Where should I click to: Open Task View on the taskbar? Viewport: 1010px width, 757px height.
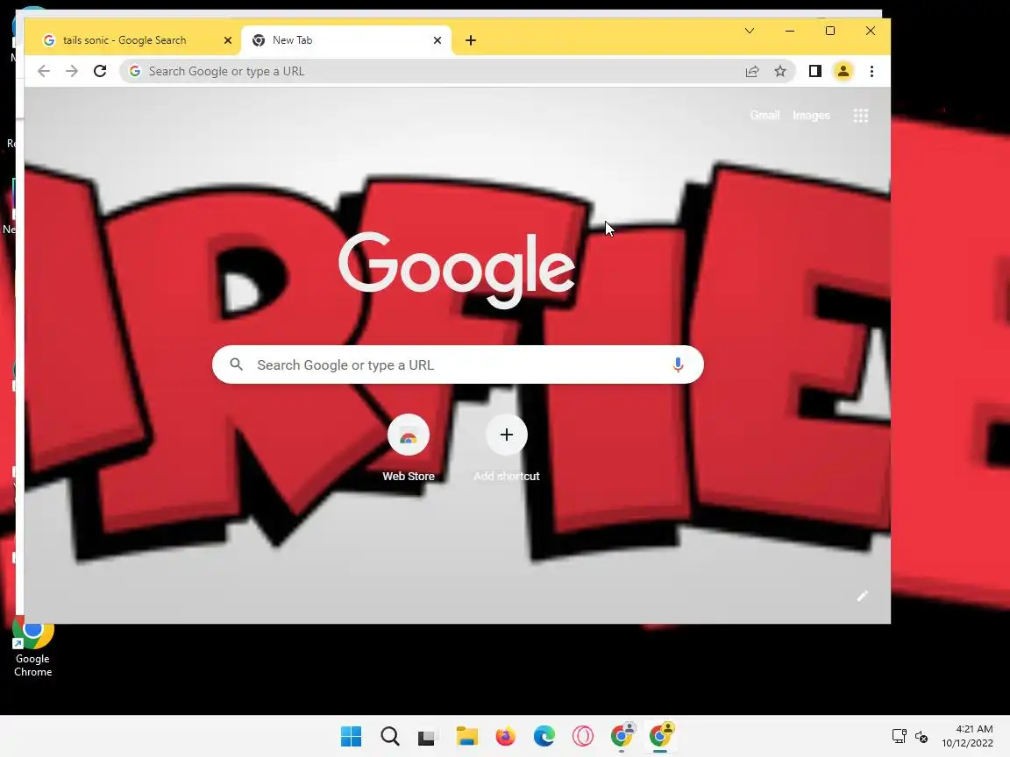(x=426, y=736)
